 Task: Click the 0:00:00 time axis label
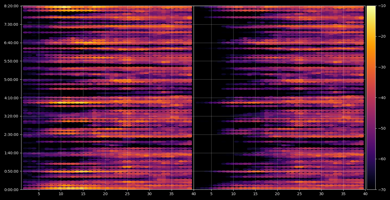11,190
